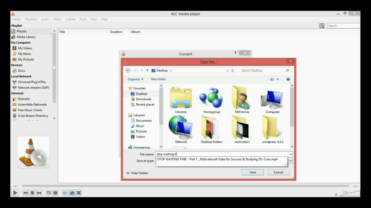This screenshot has height=208, width=371.
Task: Open extended settings equalizer icon
Action: pos(55,193)
